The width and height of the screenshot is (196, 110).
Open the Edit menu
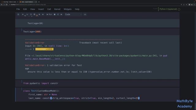pos(25,9)
